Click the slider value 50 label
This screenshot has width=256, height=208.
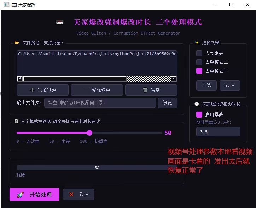coord(168,133)
